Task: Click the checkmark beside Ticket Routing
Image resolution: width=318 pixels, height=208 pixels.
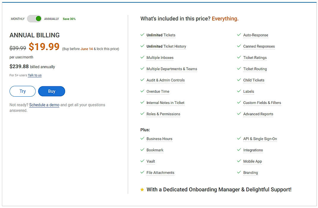Action: (239, 69)
